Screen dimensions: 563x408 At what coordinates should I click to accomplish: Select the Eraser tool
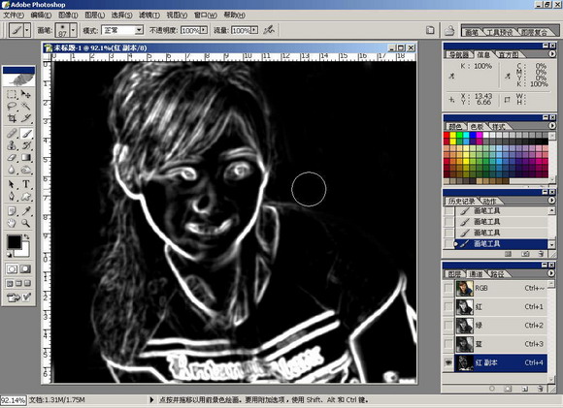pyautogui.click(x=12, y=157)
